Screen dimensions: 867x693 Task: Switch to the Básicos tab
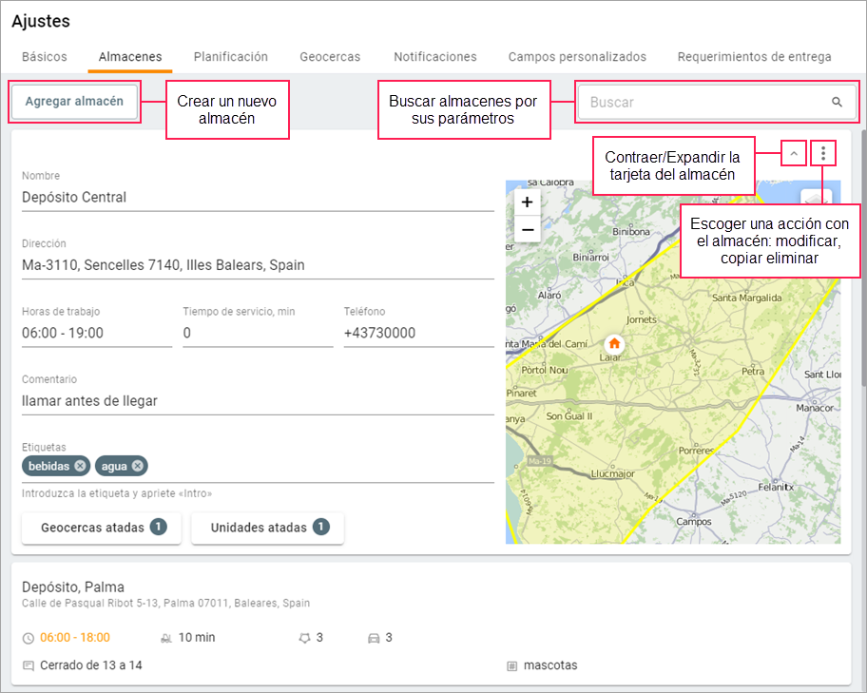pos(45,57)
